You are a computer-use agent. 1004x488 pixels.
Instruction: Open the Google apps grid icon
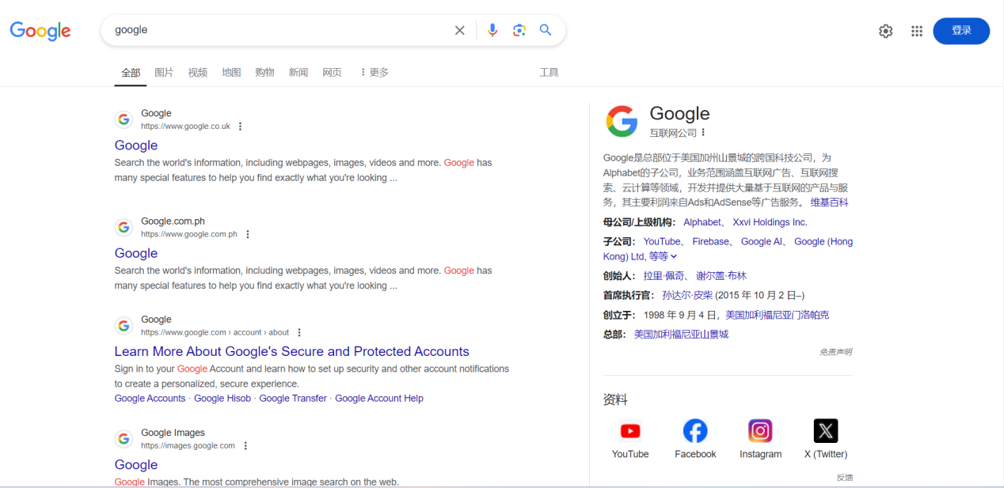[917, 31]
